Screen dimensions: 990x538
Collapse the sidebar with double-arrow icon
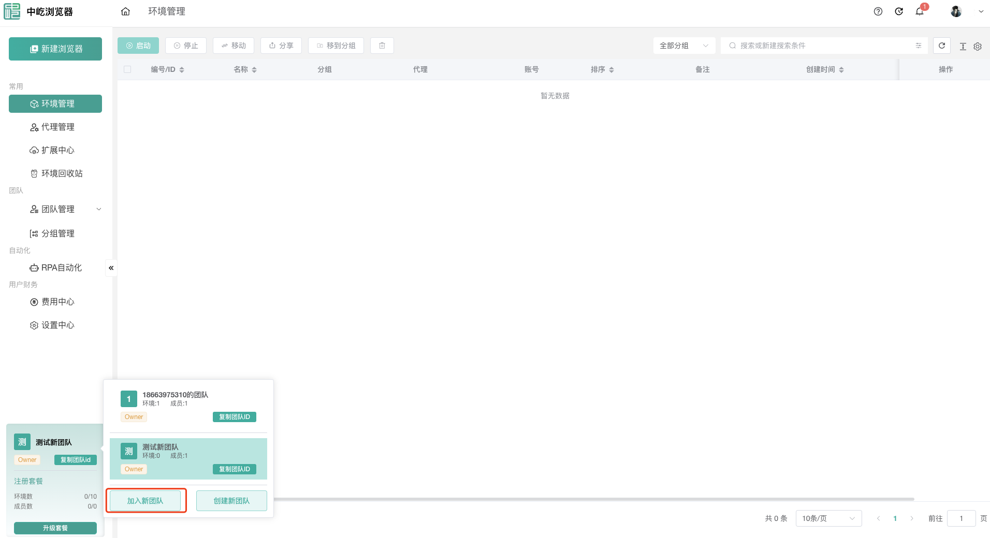[x=111, y=268]
